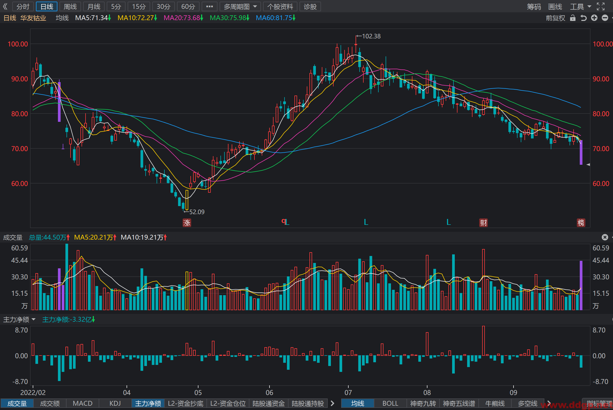Switch to 月线 monthly chart

[x=94, y=6]
